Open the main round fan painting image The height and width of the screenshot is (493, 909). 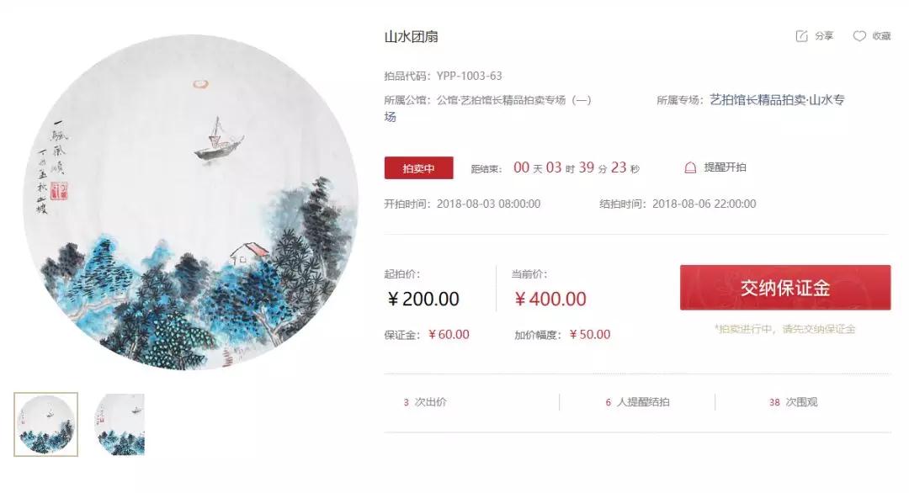(x=191, y=202)
